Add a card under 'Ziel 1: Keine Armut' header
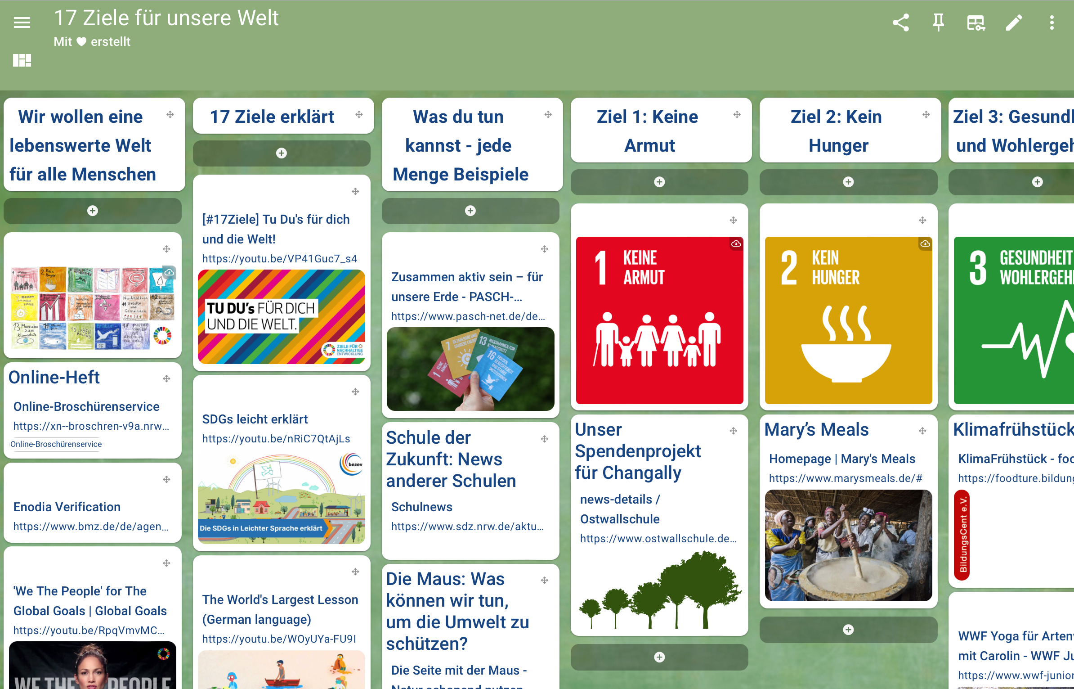 pyautogui.click(x=659, y=182)
